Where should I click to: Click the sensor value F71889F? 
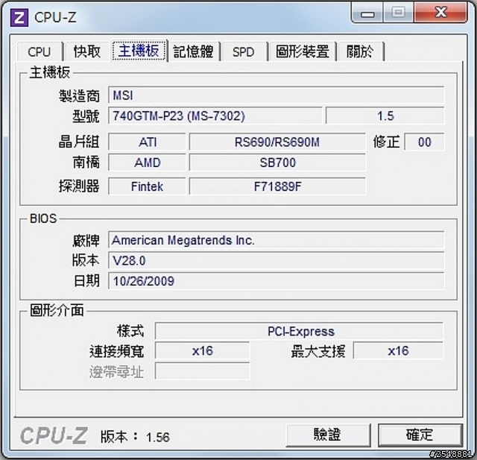click(x=277, y=186)
